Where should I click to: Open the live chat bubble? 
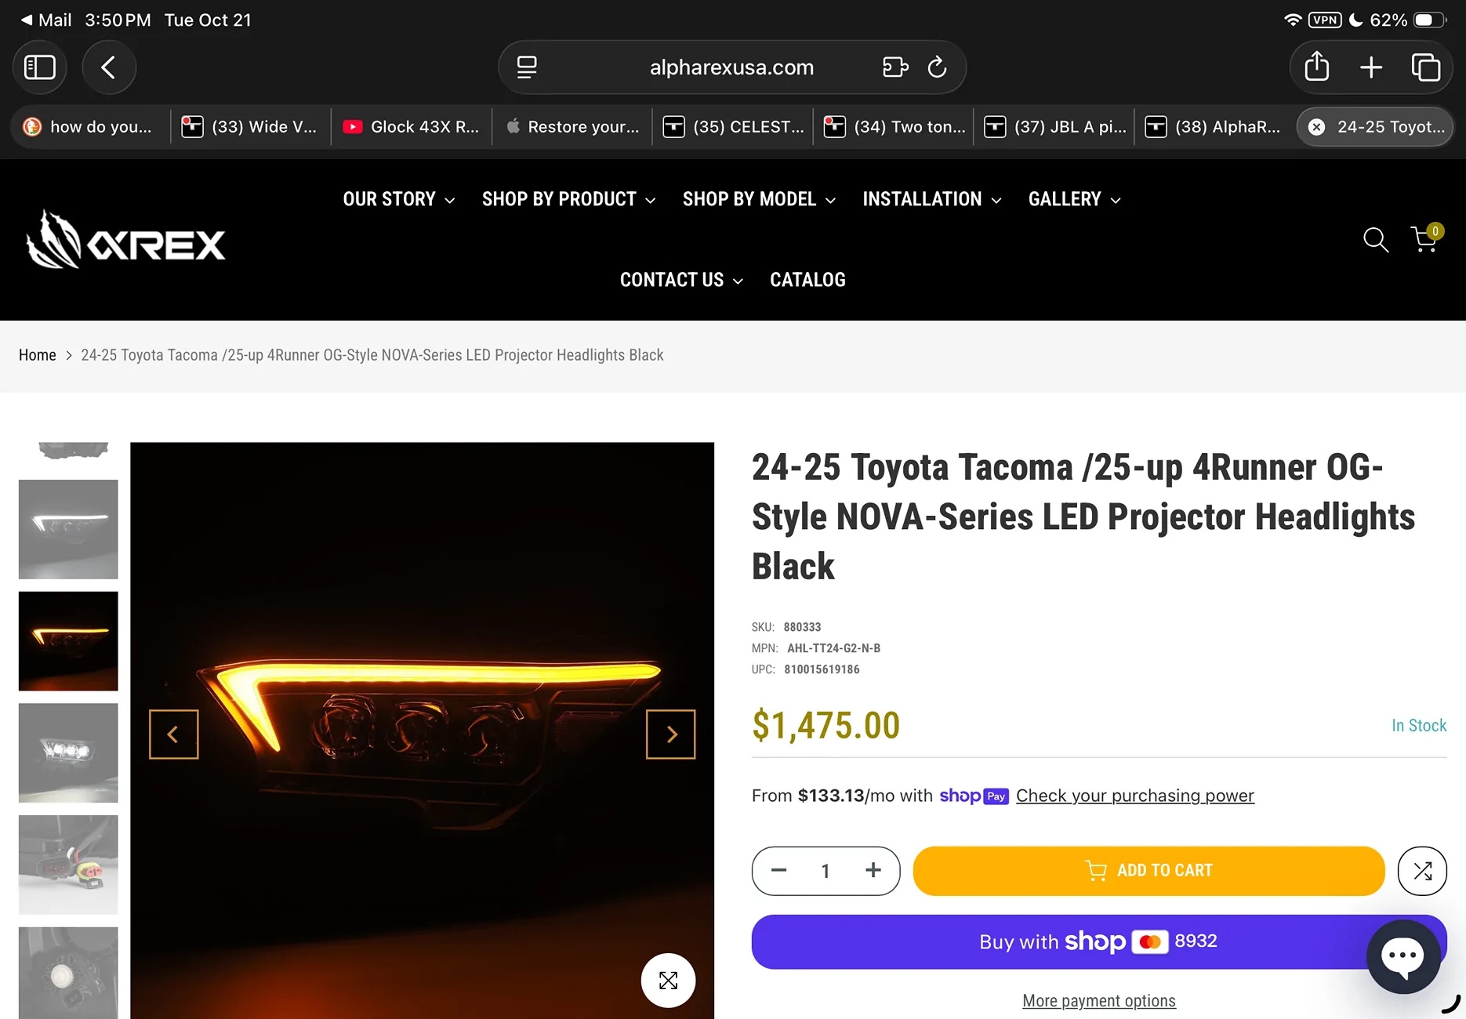[1402, 956]
